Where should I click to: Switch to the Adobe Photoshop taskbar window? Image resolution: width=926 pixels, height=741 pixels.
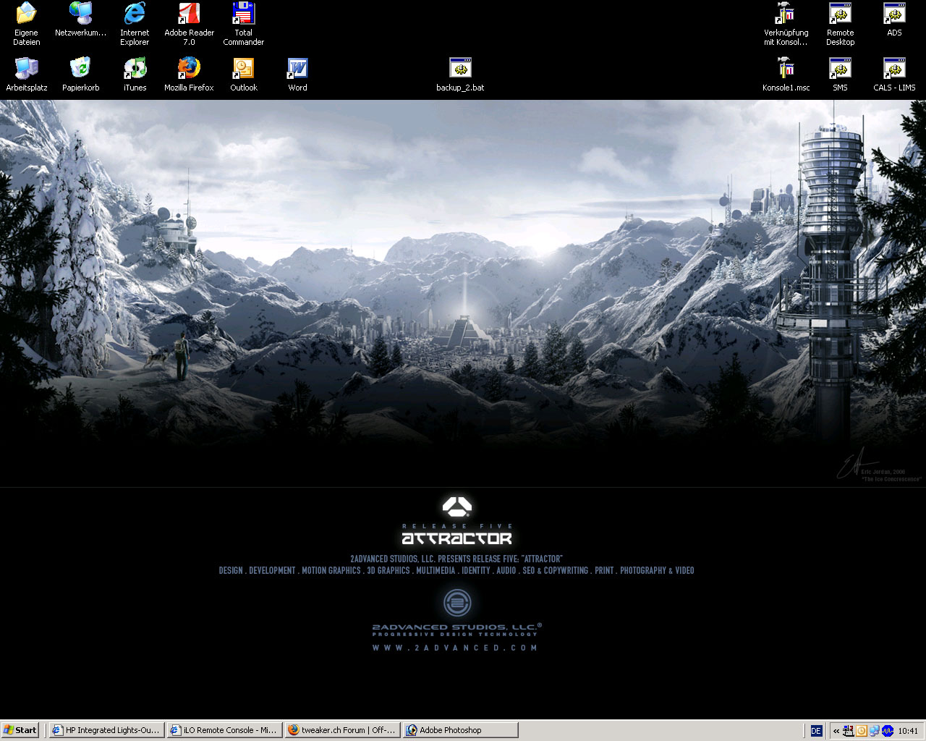(461, 730)
